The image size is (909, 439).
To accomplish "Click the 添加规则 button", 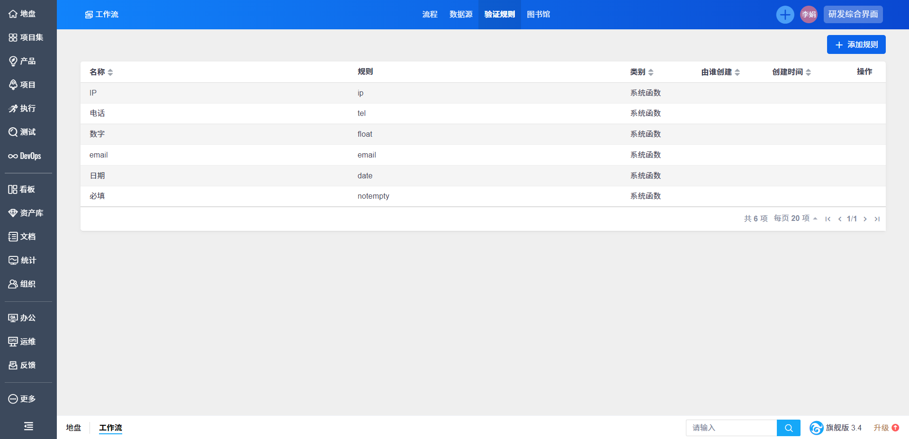I will point(856,44).
